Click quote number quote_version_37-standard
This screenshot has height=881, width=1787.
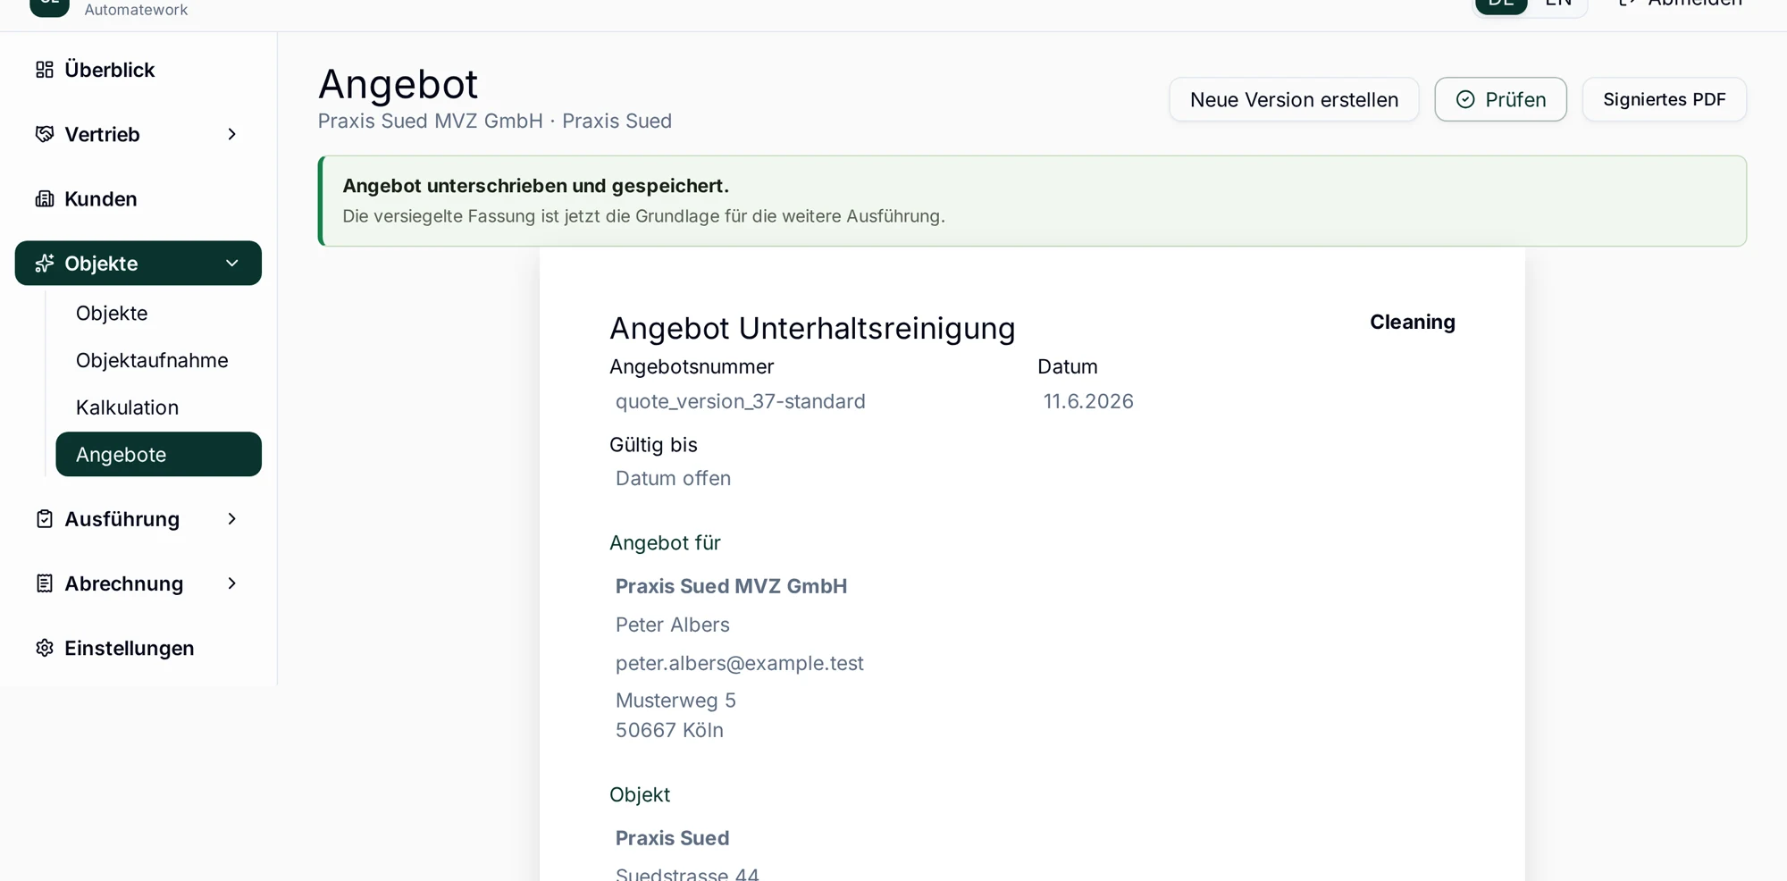[740, 401]
